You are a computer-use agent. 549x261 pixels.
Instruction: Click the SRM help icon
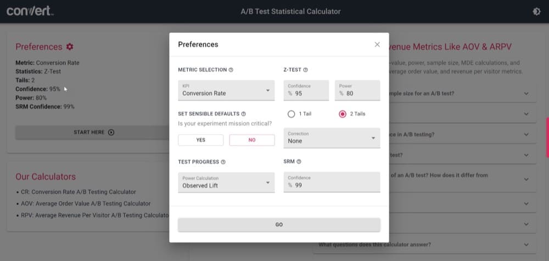[299, 162]
